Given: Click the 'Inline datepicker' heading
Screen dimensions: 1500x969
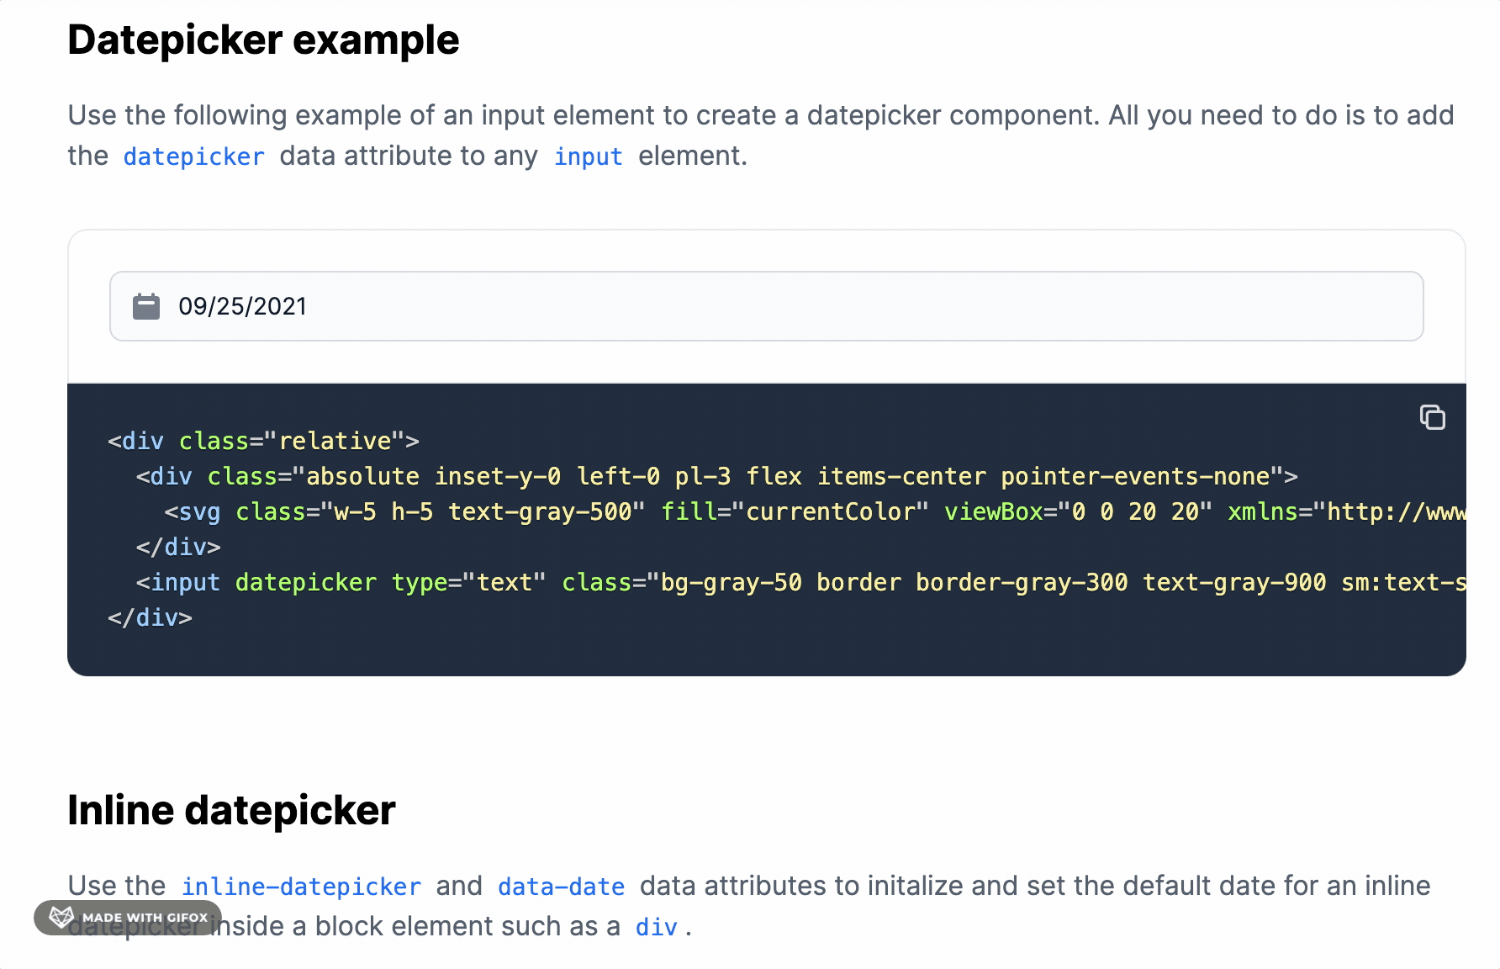Looking at the screenshot, I should click(231, 810).
